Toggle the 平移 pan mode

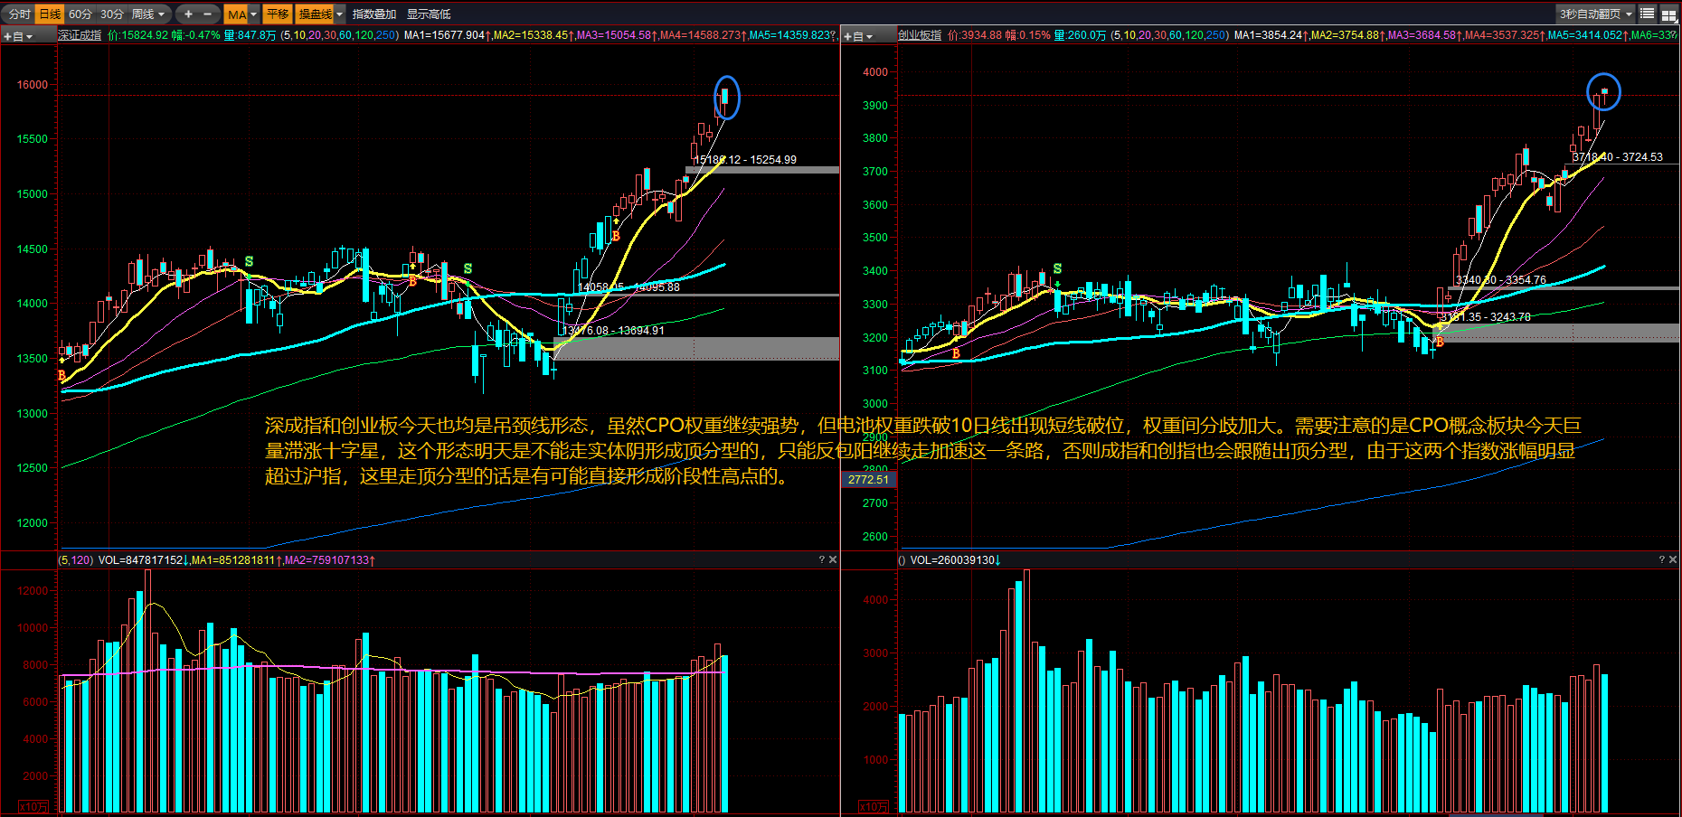pyautogui.click(x=278, y=14)
